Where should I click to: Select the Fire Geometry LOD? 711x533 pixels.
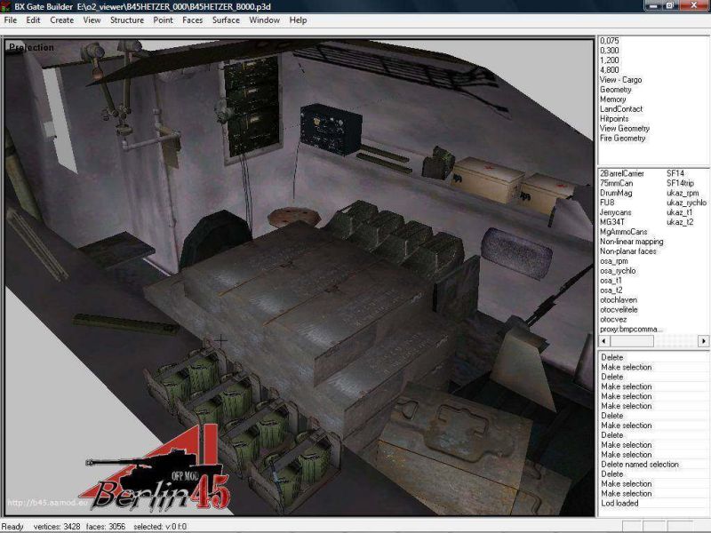pos(623,139)
